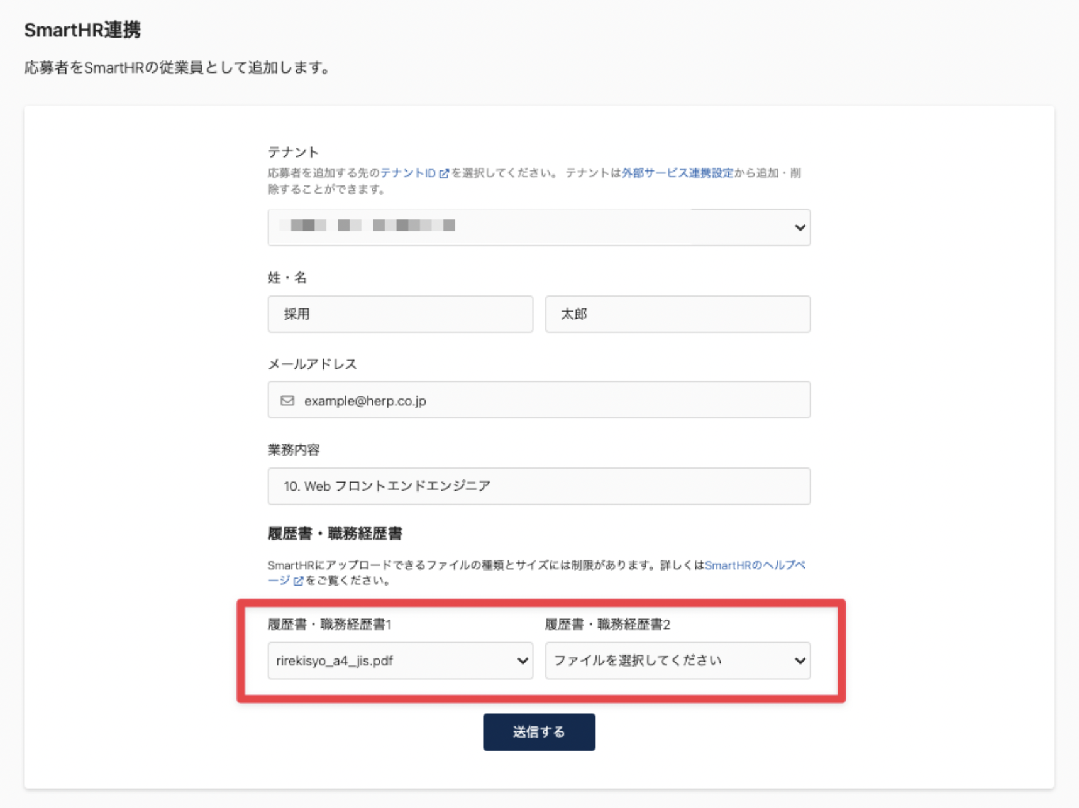Click the 姓 field containing 採用
This screenshot has height=808, width=1079.
pyautogui.click(x=401, y=314)
